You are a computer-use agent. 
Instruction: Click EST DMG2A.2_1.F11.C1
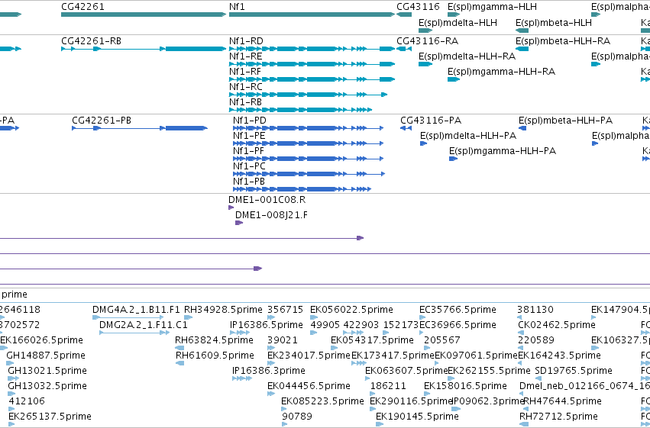pos(134,333)
